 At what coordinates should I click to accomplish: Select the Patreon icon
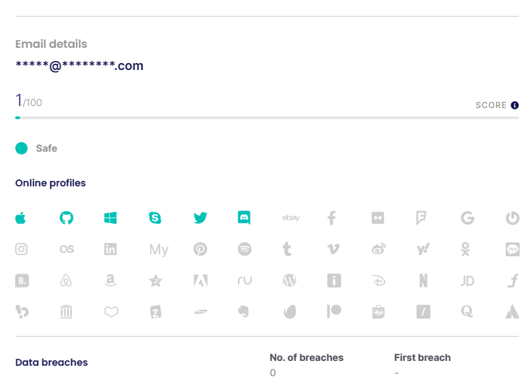[x=334, y=311]
